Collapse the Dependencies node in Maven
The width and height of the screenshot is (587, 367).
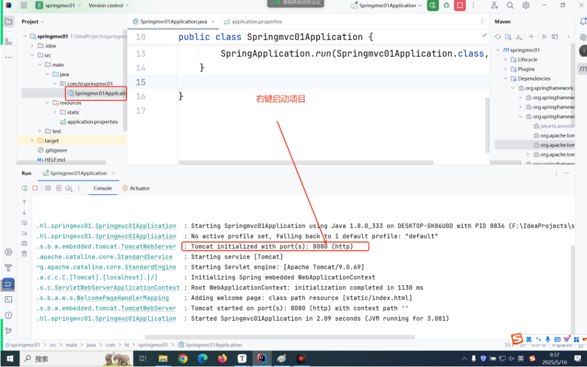pyautogui.click(x=505, y=78)
